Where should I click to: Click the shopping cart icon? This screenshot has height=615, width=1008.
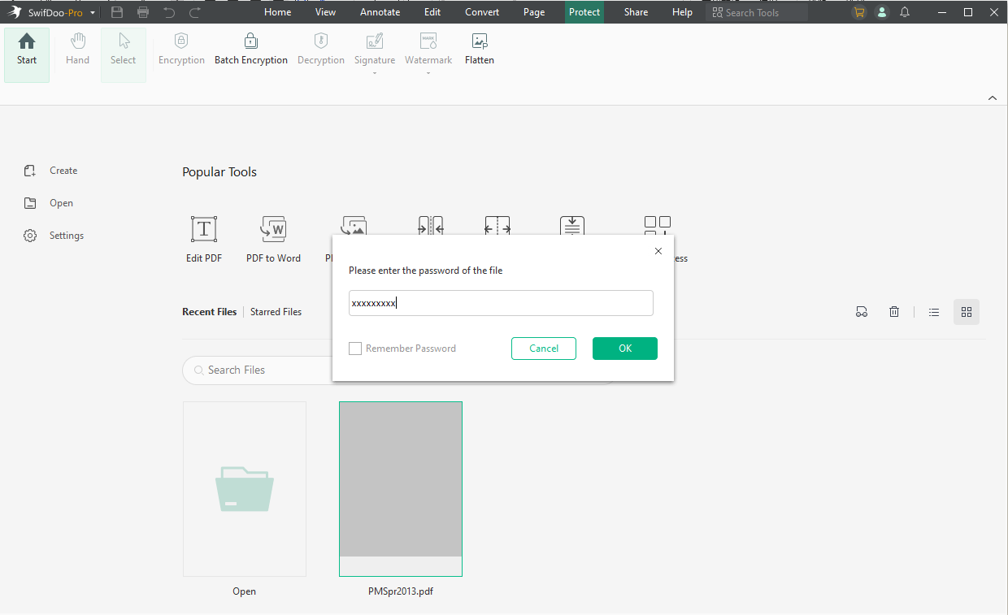(859, 12)
